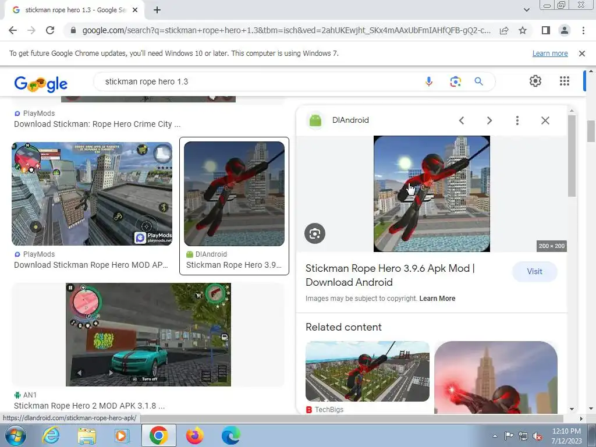Open Download Stickman: Rope Hero Crime City link
This screenshot has width=596, height=447.
click(97, 124)
